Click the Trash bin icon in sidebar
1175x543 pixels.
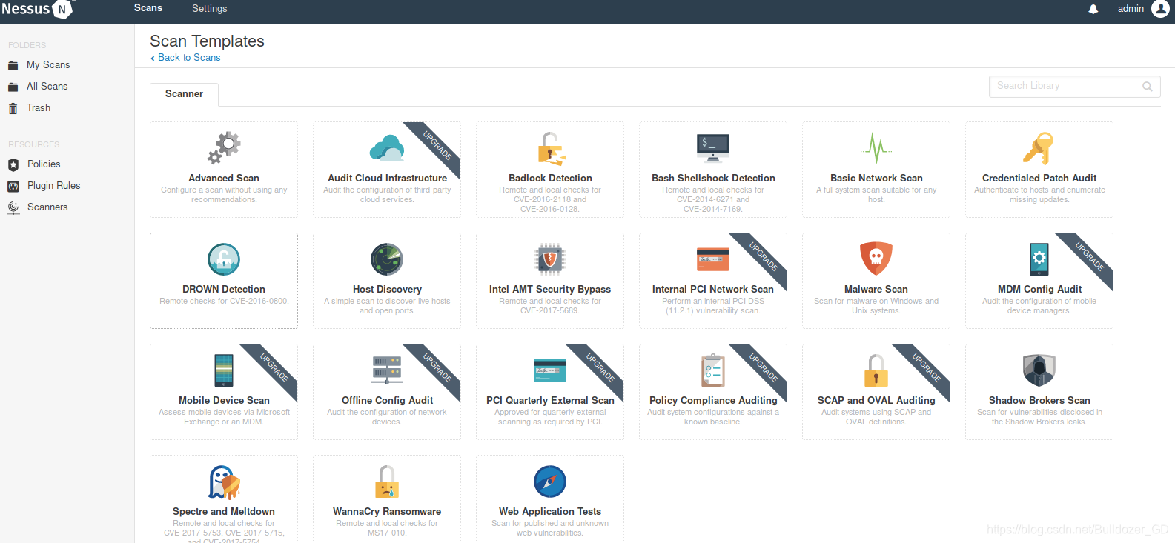(x=13, y=108)
